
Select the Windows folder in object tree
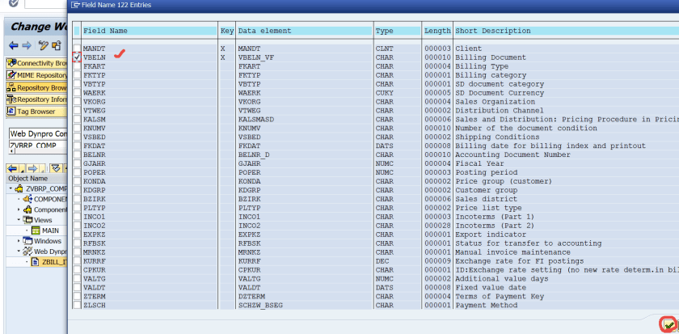point(48,241)
